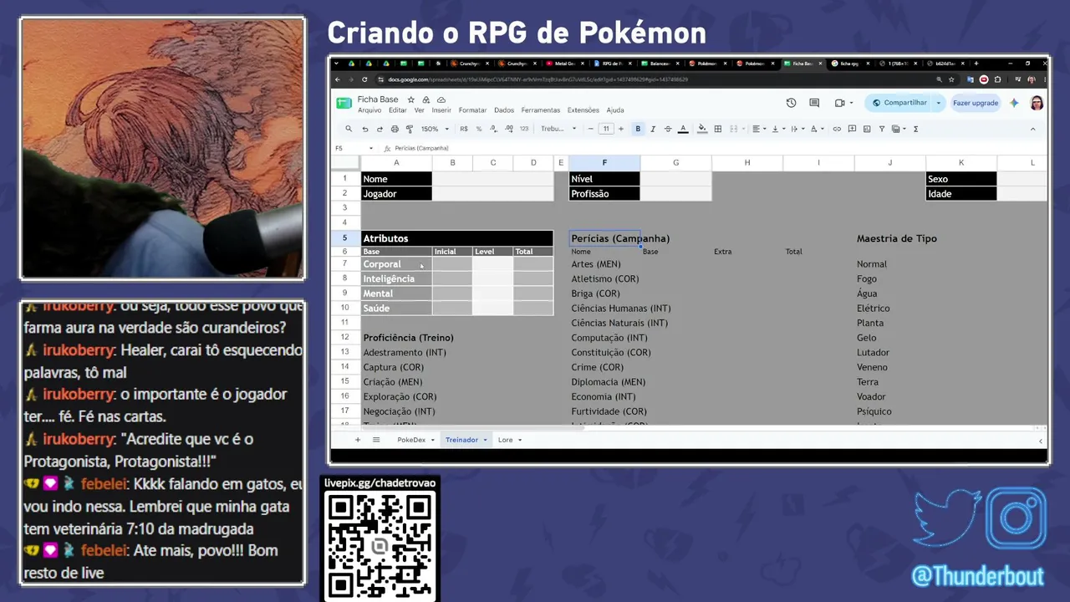Open the filter views table dropdown
This screenshot has width=1070, height=602.
click(x=898, y=129)
